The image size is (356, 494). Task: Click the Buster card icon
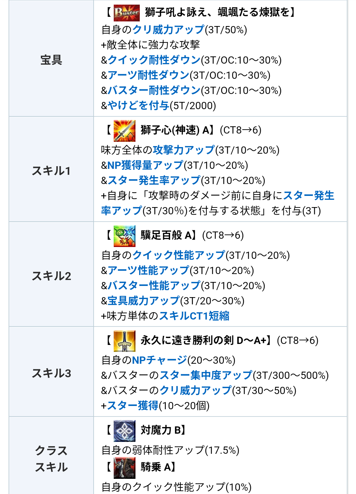[x=127, y=13]
